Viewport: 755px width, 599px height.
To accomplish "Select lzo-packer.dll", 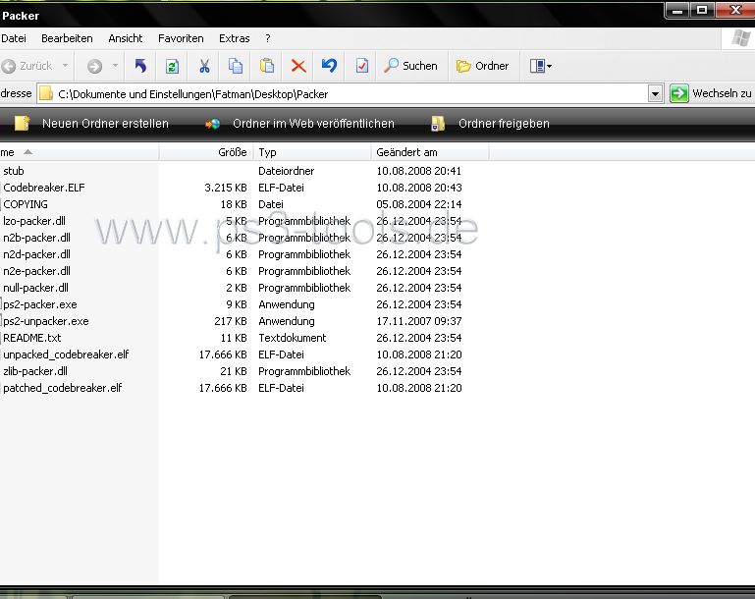I will pos(34,221).
